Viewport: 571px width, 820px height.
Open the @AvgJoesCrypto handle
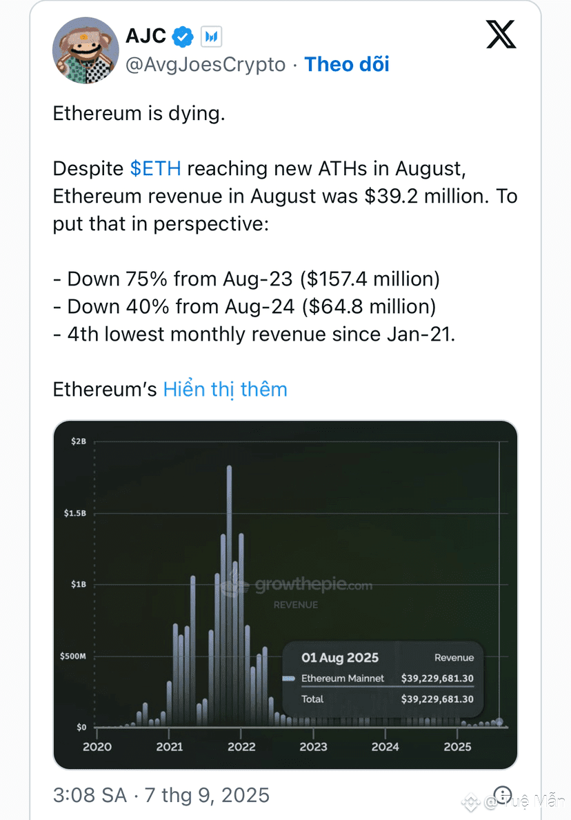206,64
